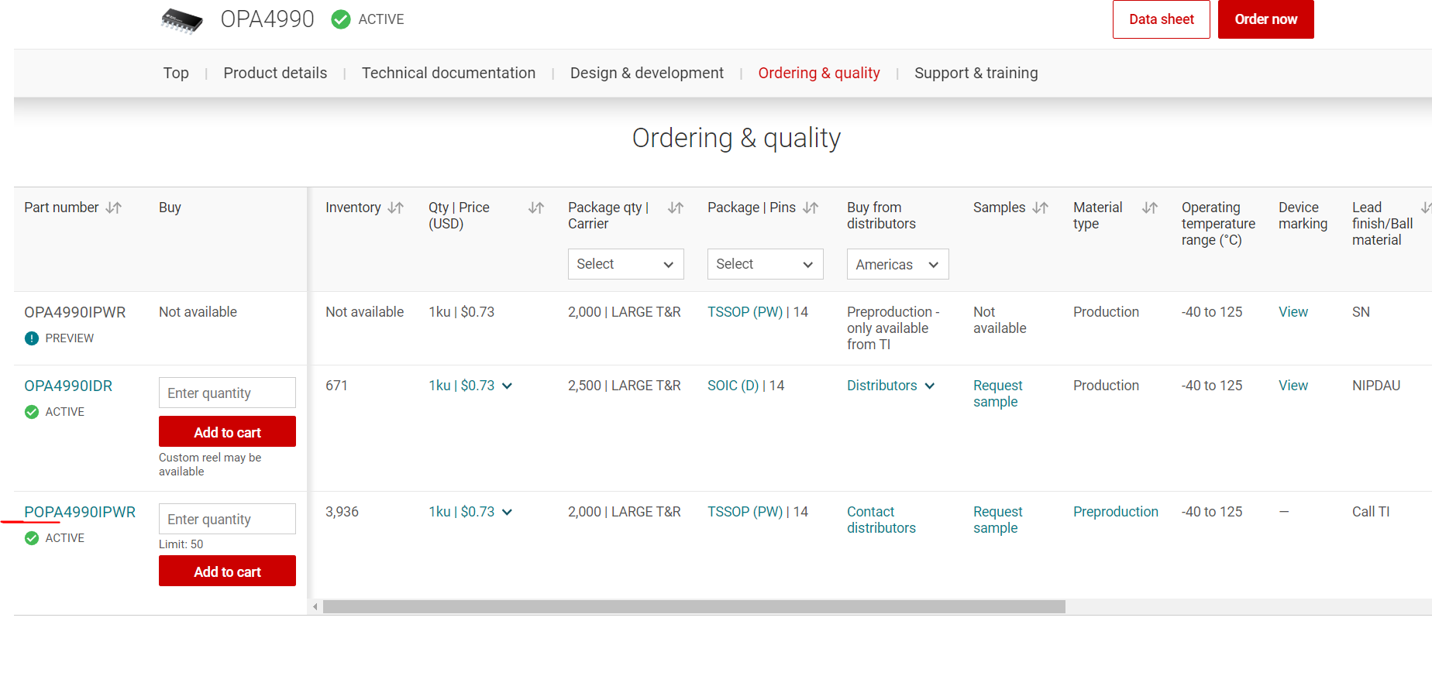The height and width of the screenshot is (676, 1432).
Task: Click the ACTIVE check icon under POPA4990IPWR
Action: [32, 538]
